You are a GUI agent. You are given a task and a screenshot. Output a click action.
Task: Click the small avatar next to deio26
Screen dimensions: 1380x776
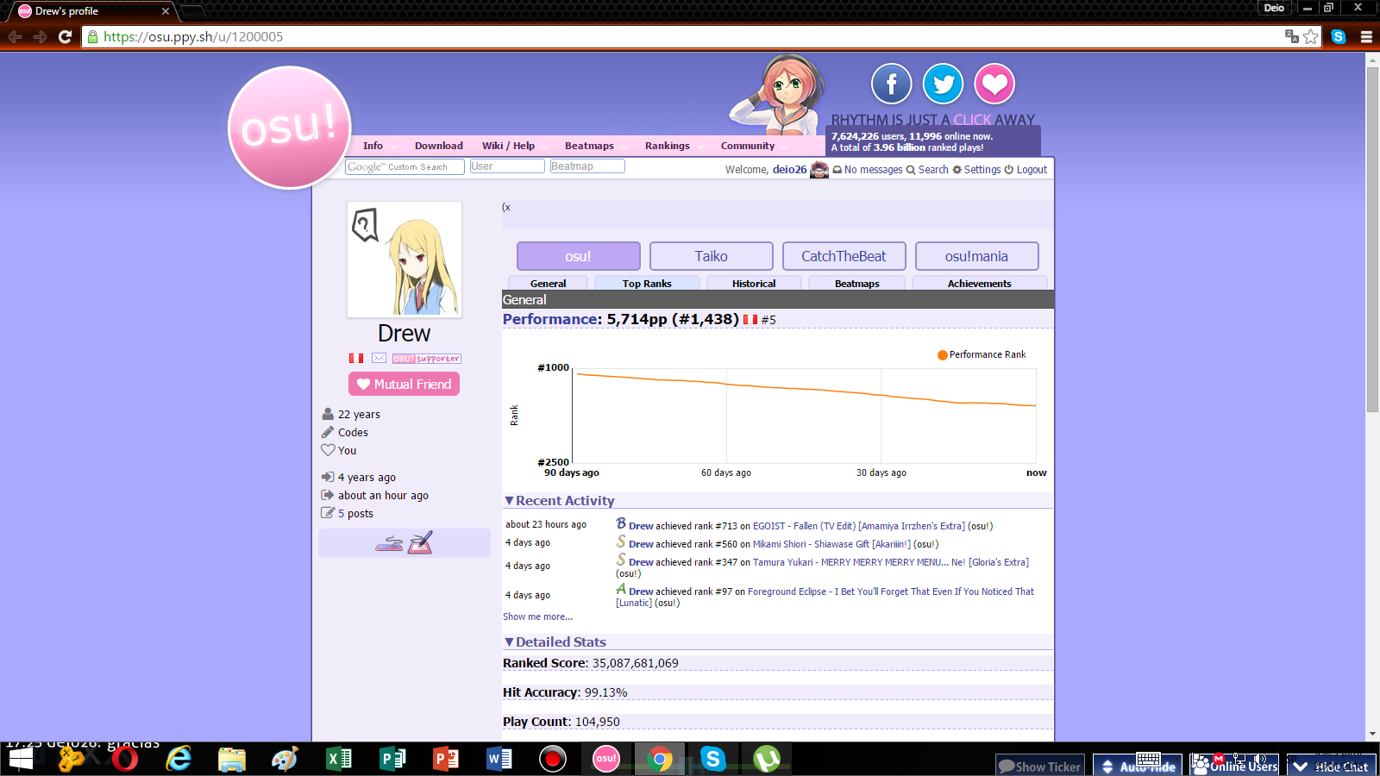819,170
